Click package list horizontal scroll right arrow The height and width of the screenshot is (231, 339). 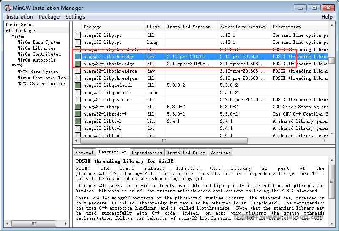(x=324, y=140)
